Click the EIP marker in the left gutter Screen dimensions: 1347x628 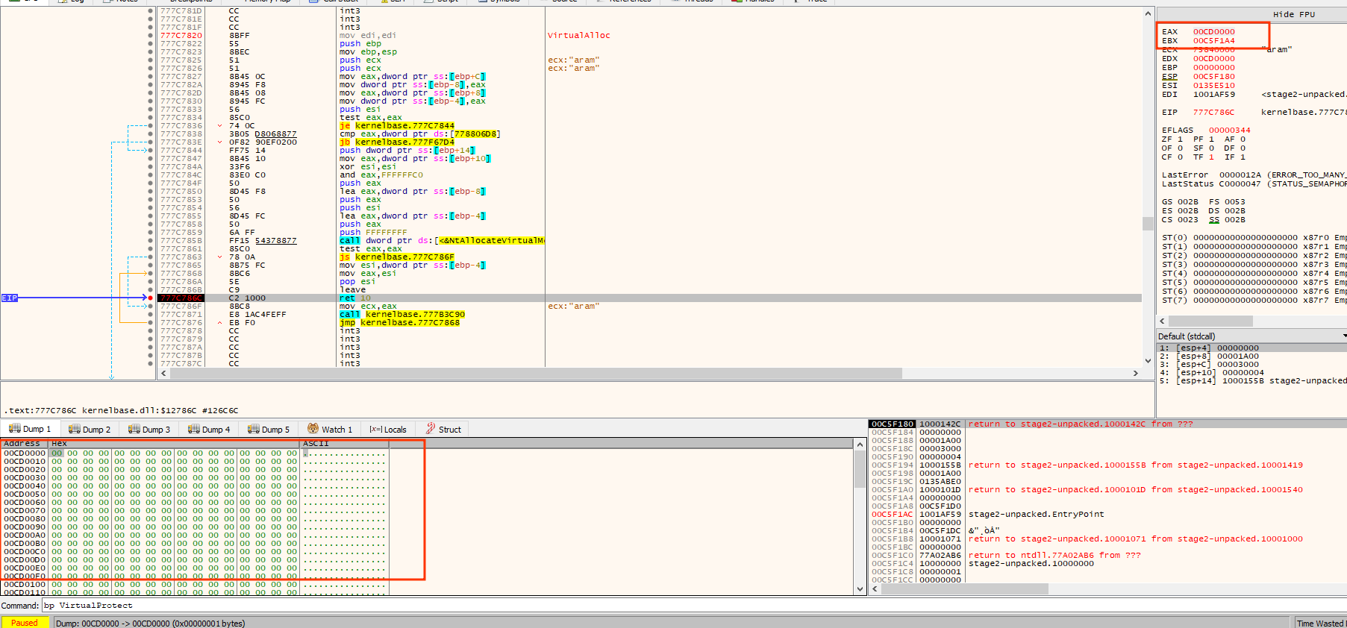point(9,298)
